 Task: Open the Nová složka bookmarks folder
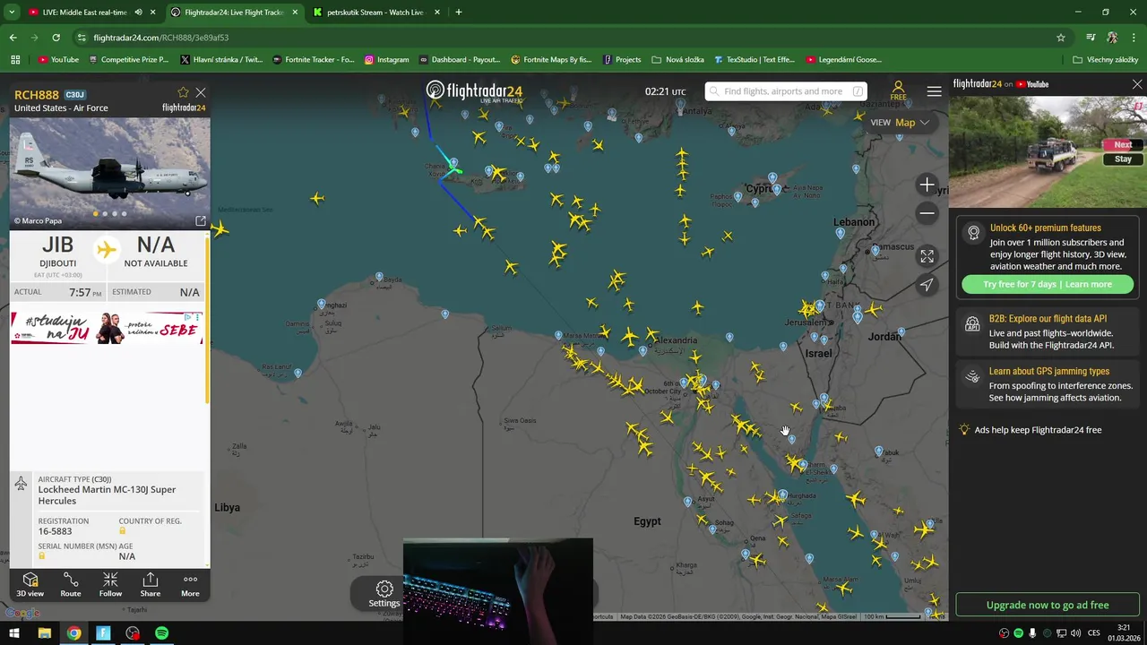[677, 60]
